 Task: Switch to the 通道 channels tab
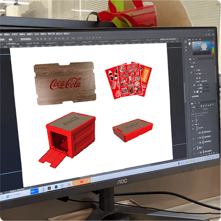195,103
